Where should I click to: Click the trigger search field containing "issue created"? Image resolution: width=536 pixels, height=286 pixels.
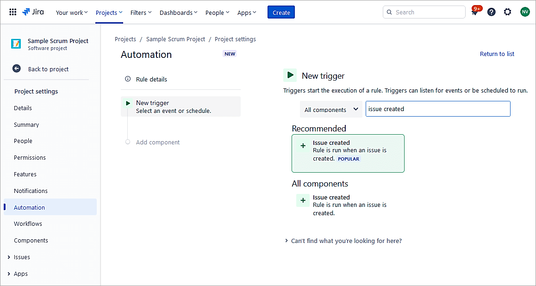point(437,109)
